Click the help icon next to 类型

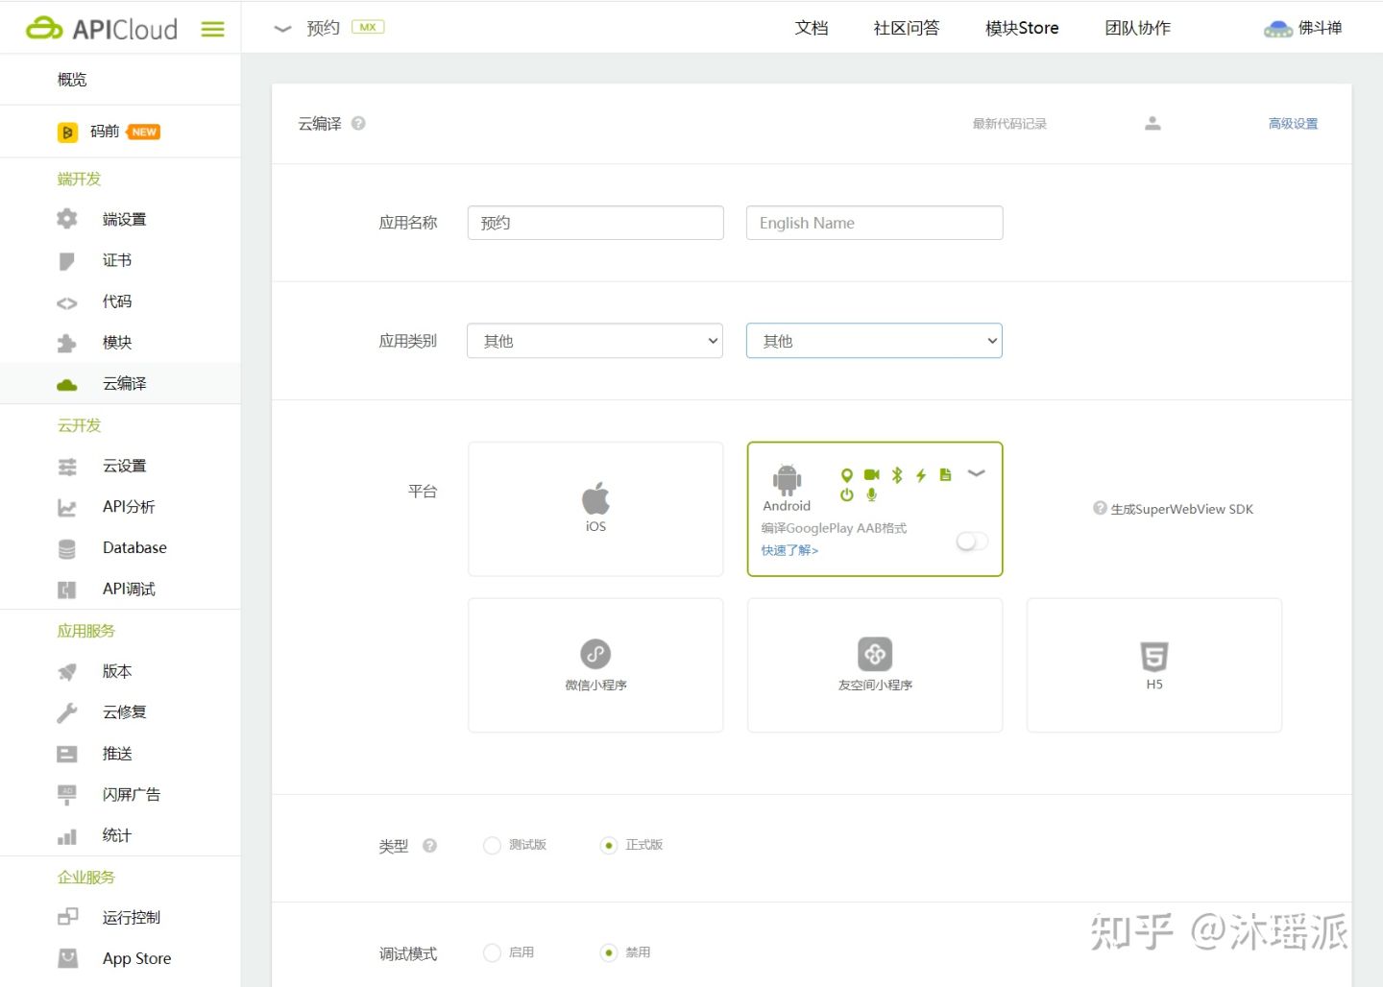tap(429, 846)
